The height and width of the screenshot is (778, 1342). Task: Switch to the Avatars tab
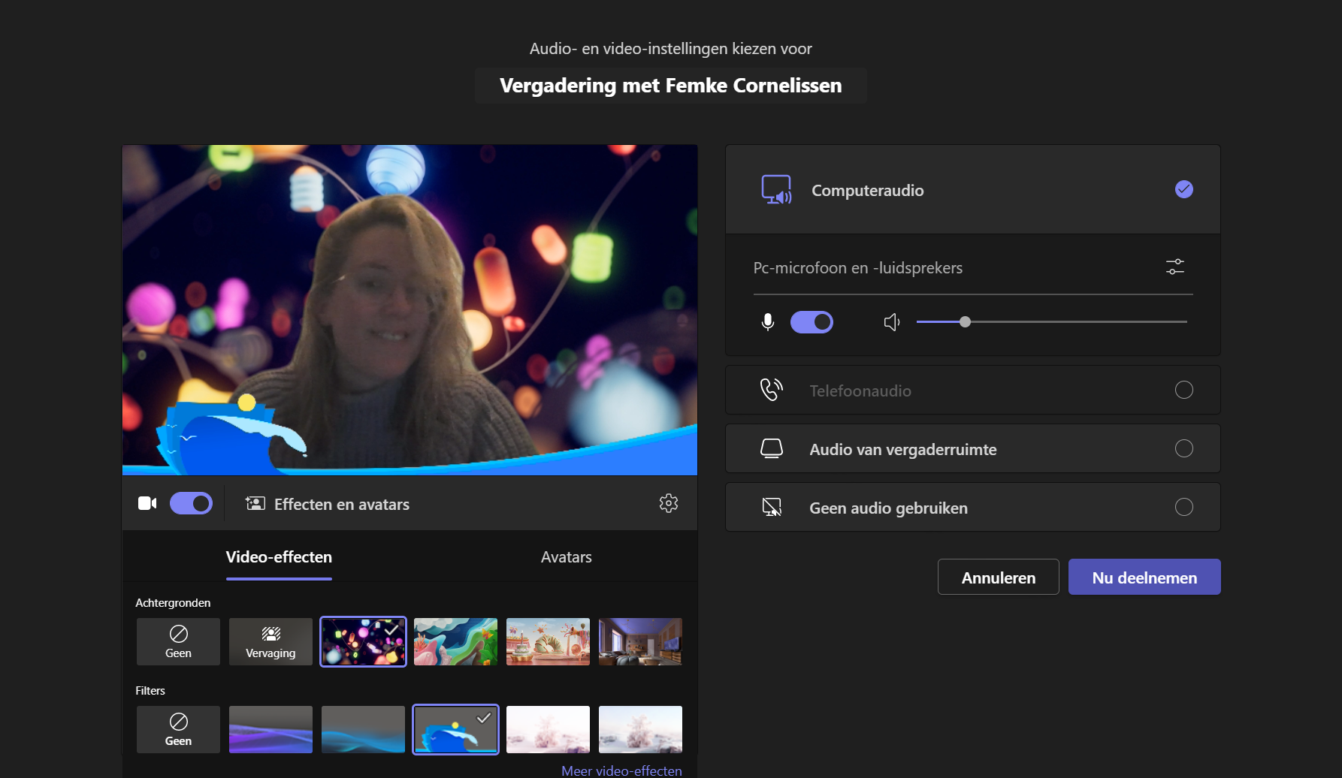pos(566,556)
